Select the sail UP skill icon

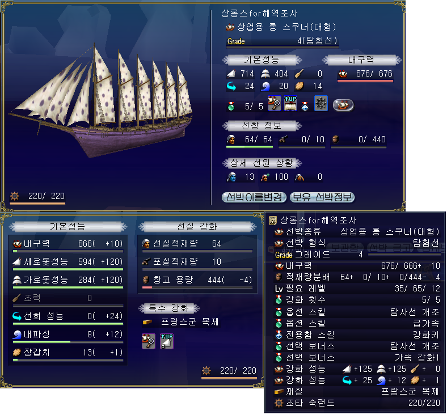click(290, 103)
